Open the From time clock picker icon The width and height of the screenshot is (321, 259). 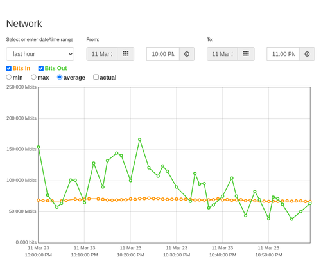pos(187,54)
